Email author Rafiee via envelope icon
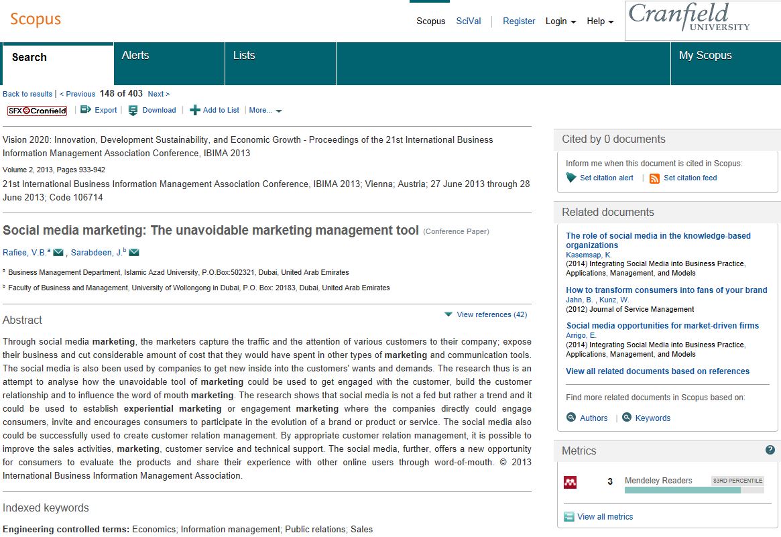The width and height of the screenshot is (781, 537). (58, 253)
